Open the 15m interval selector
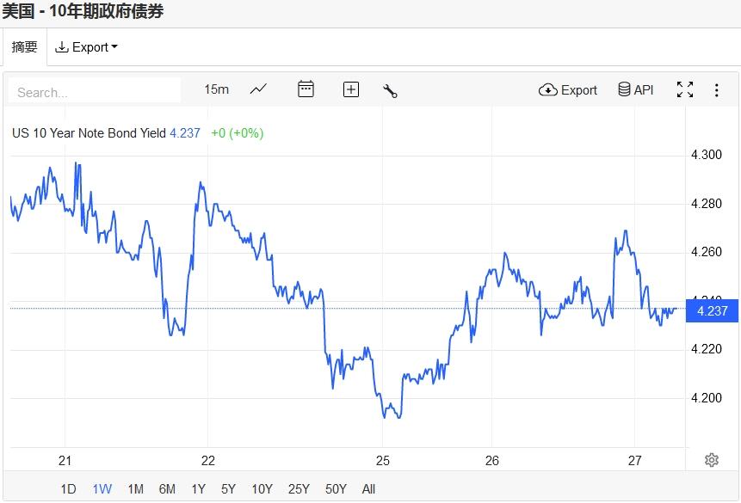The height and width of the screenshot is (503, 741). click(x=217, y=89)
